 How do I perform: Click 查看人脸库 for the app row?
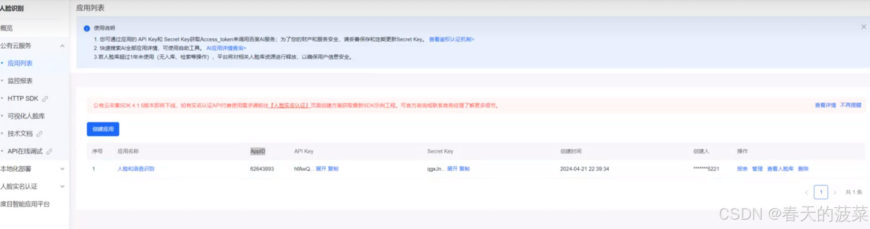[x=780, y=169]
